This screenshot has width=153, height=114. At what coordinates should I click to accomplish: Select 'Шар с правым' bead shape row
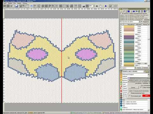[134, 104]
